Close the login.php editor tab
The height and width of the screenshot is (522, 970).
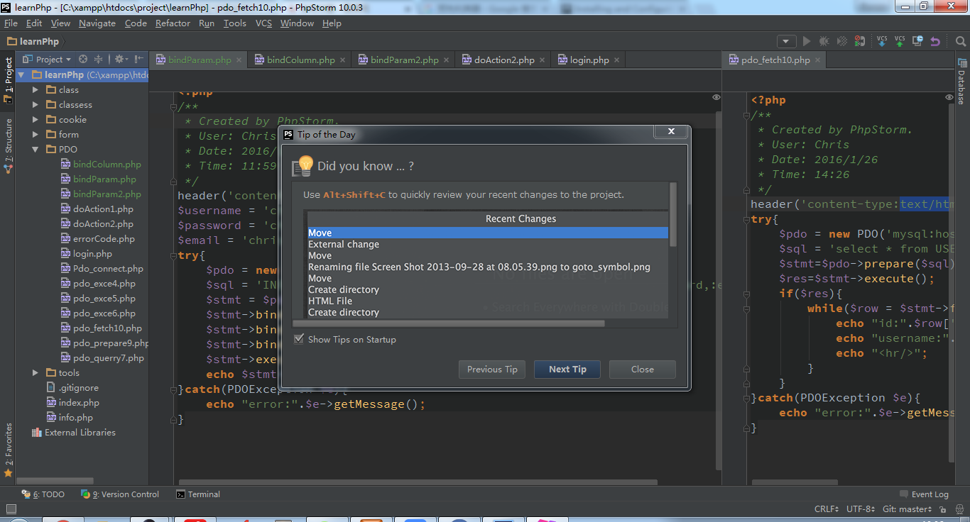(x=616, y=60)
